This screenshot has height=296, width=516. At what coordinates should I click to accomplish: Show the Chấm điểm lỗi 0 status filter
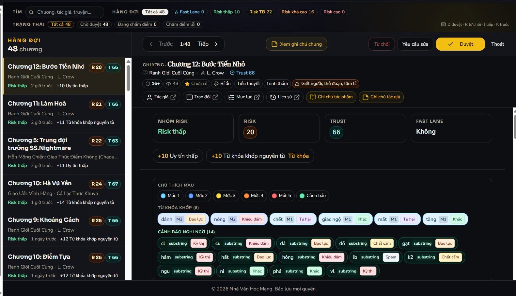pyautogui.click(x=183, y=25)
